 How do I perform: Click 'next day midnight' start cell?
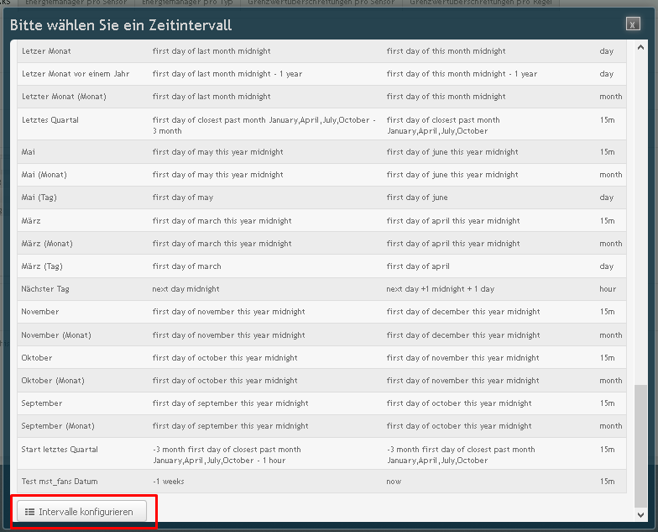click(x=185, y=289)
